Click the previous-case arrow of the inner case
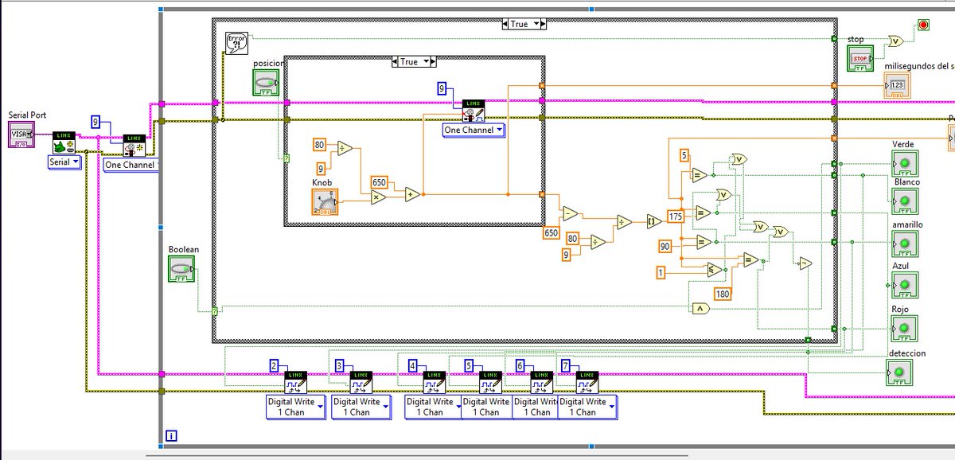 pyautogui.click(x=396, y=61)
